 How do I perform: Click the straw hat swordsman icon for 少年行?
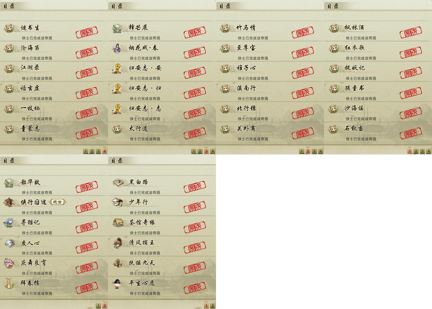pyautogui.click(x=117, y=202)
